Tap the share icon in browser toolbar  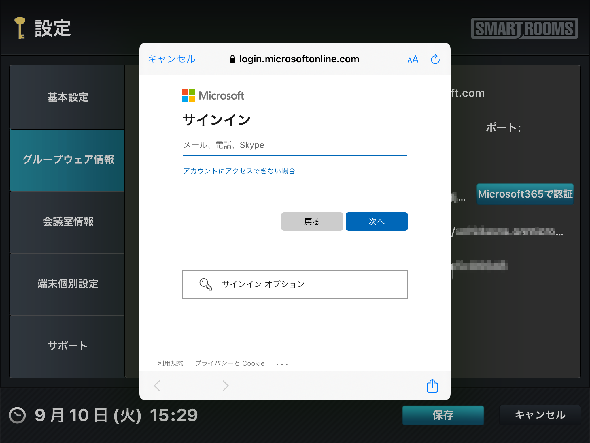[x=432, y=386]
